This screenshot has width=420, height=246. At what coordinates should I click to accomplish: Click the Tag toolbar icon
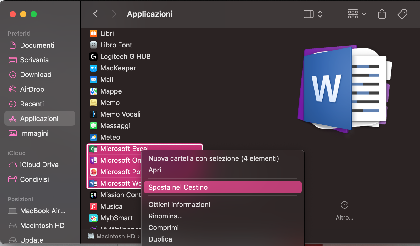pyautogui.click(x=402, y=14)
